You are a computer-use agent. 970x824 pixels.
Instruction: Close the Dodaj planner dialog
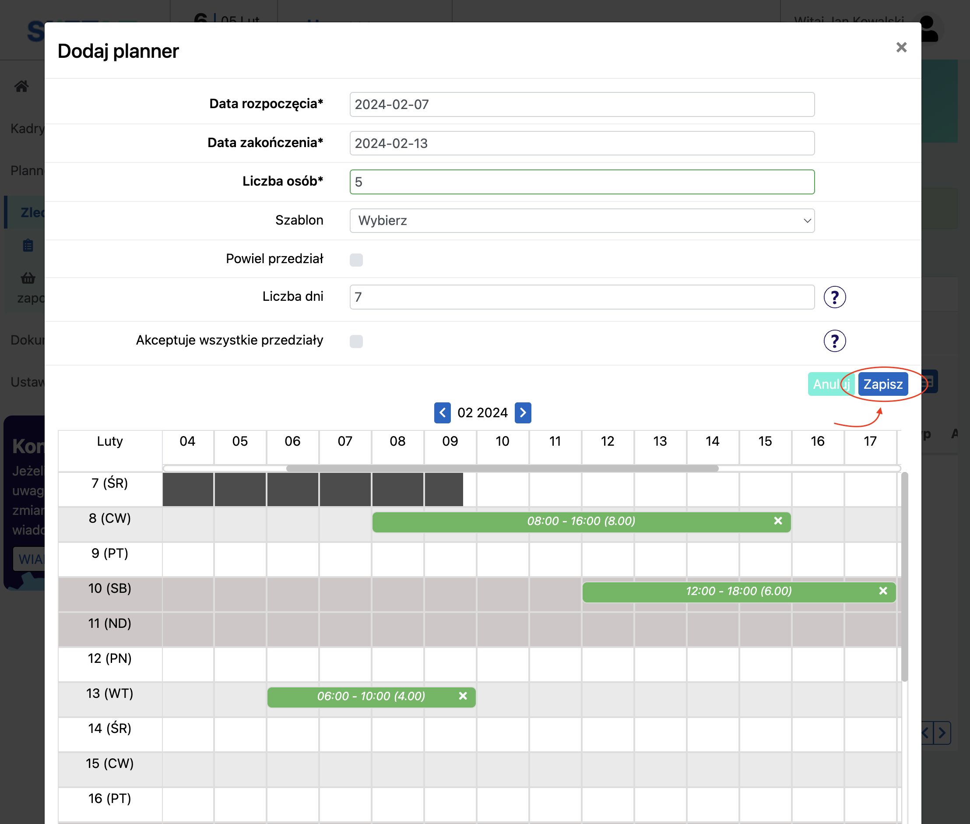pyautogui.click(x=901, y=47)
